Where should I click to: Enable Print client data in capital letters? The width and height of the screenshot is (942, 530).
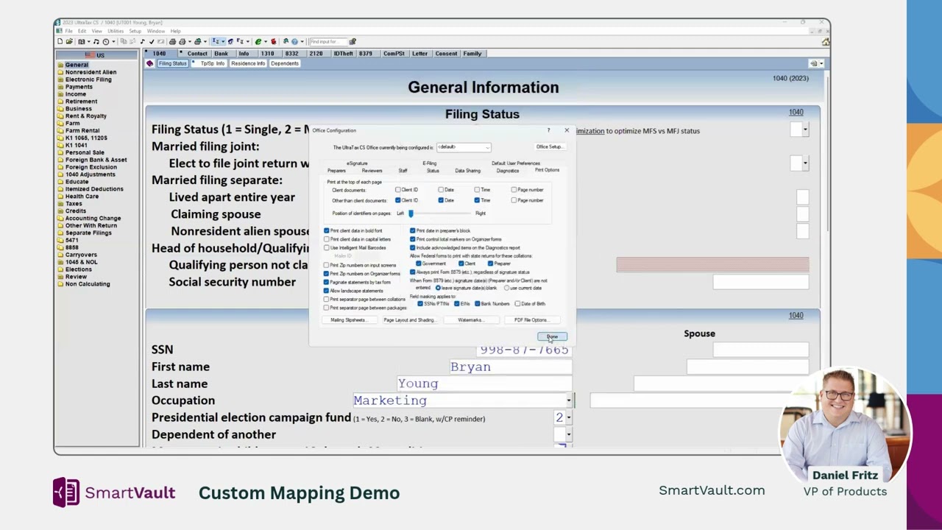(327, 239)
